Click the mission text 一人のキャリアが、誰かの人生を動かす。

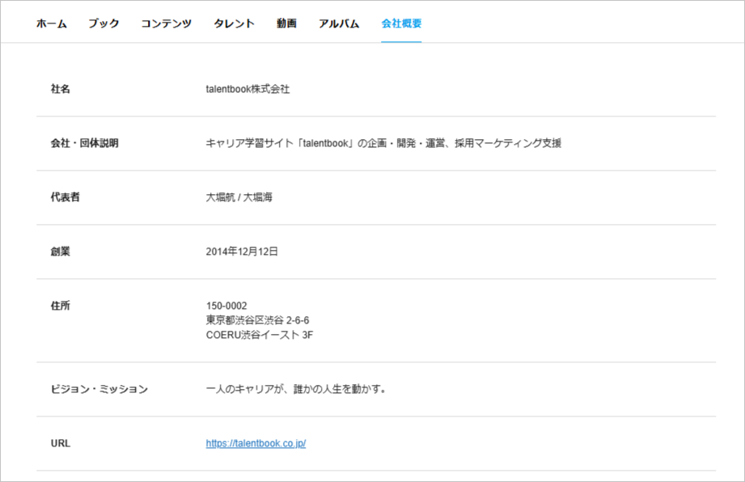[296, 389]
